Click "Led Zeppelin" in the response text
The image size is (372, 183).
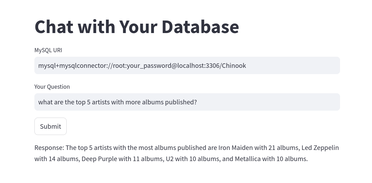(320, 148)
